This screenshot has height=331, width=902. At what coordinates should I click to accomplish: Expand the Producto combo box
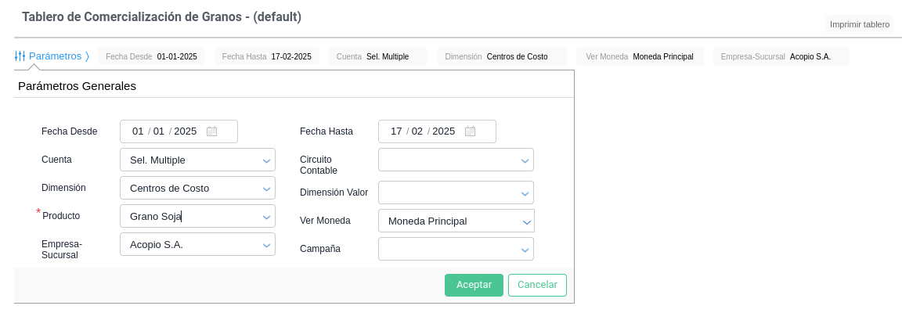pyautogui.click(x=266, y=217)
